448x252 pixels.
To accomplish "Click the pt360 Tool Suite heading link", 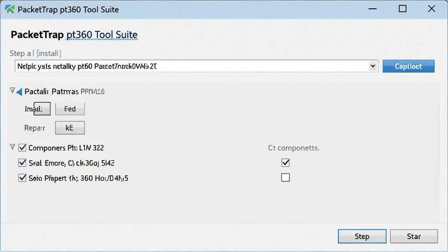I will tap(102, 35).
